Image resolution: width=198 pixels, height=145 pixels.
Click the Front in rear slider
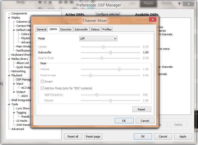(90, 75)
